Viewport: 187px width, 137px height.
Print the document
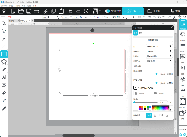coord(36,11)
